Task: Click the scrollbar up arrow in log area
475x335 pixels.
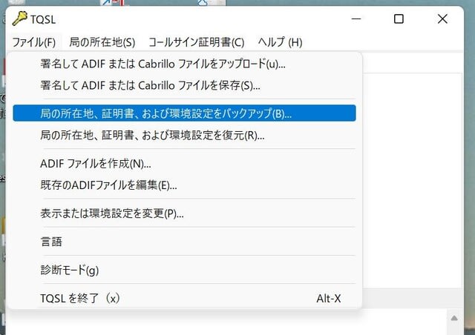Action: (x=455, y=318)
